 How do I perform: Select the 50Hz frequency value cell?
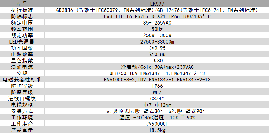157,29
